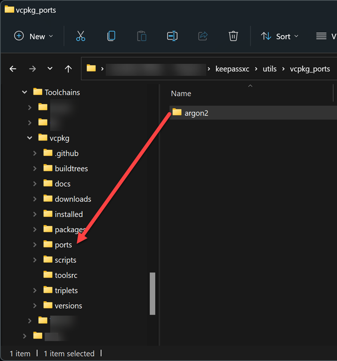Click the vcpkg_ports title bar folder icon

coord(9,10)
